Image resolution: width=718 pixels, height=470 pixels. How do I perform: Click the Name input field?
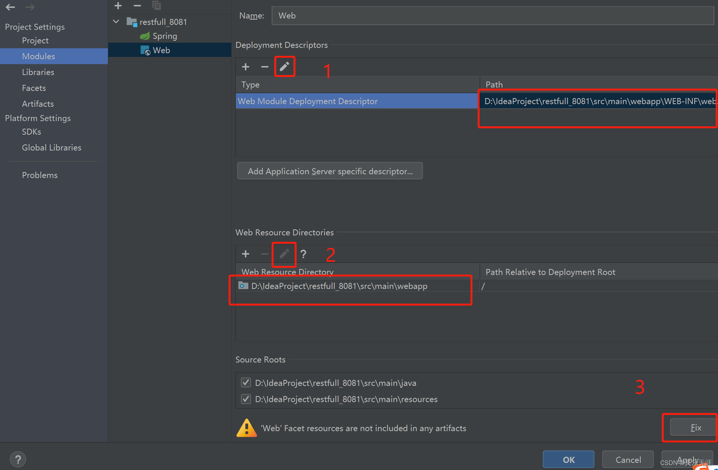(x=493, y=16)
